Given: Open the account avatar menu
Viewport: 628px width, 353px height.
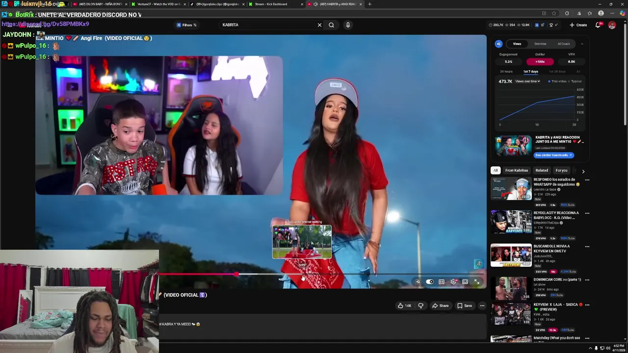Looking at the screenshot, I should pyautogui.click(x=612, y=25).
